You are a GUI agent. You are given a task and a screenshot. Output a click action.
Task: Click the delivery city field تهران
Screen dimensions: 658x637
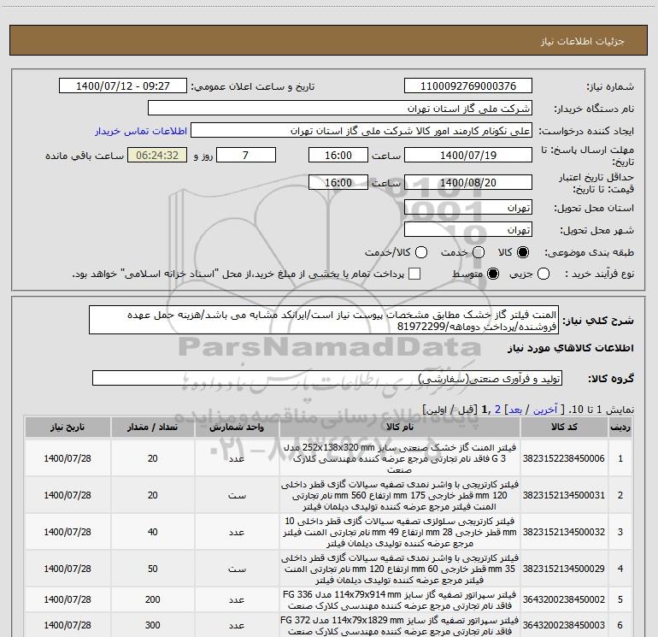tap(468, 229)
